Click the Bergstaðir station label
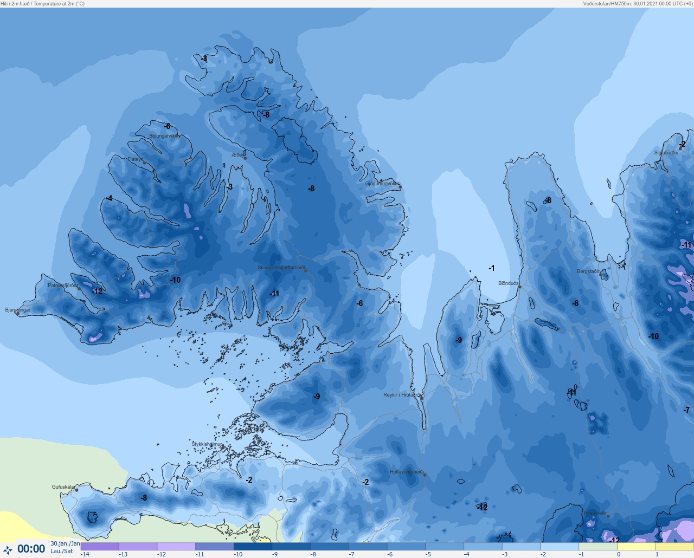This screenshot has height=558, width=694. point(588,271)
